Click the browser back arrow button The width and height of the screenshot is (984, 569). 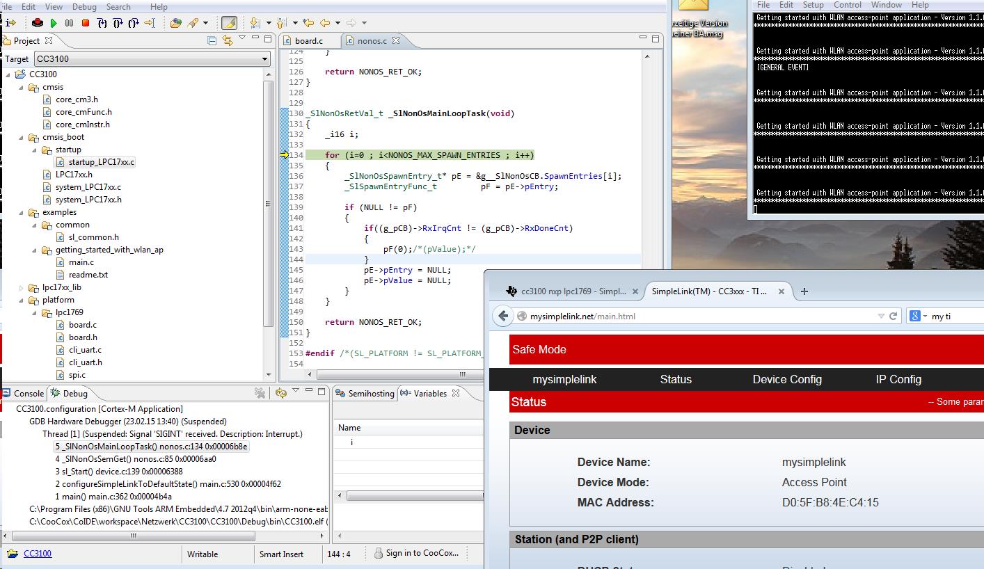(x=503, y=316)
